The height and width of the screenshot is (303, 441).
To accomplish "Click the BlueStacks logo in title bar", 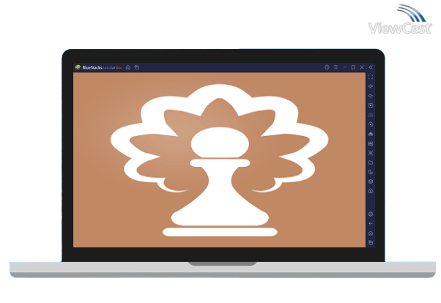I will pyautogui.click(x=78, y=67).
